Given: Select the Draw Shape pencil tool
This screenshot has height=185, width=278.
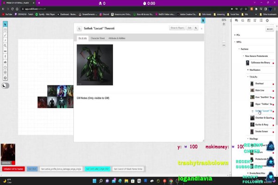Looking at the screenshot, I should pyautogui.click(x=5, y=35).
